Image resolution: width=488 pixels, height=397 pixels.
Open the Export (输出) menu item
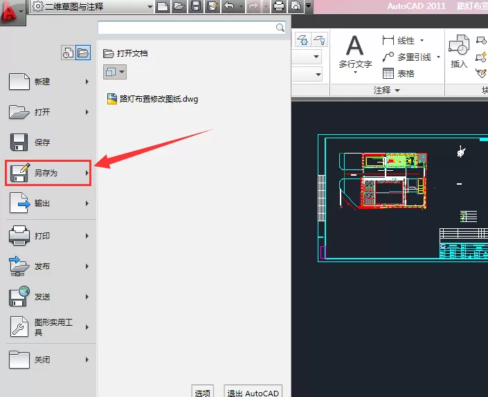48,203
